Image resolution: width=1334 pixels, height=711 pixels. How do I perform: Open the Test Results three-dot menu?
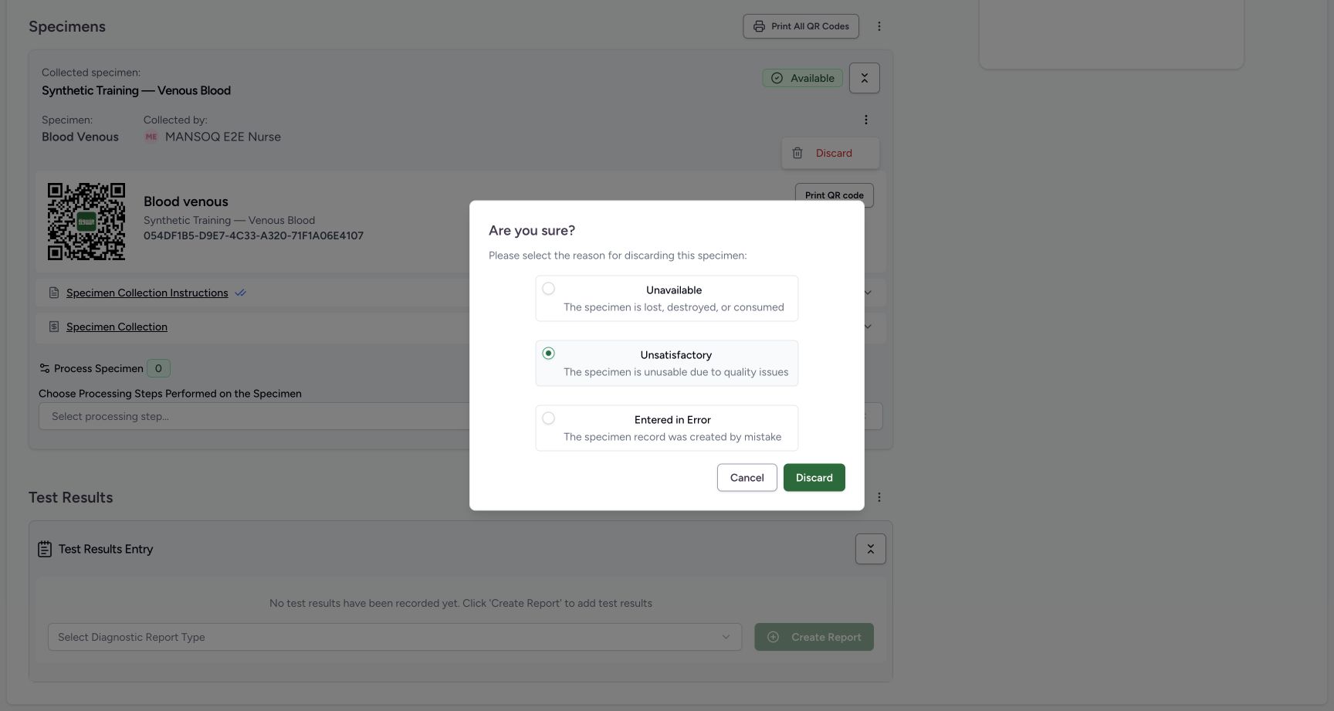pyautogui.click(x=879, y=497)
